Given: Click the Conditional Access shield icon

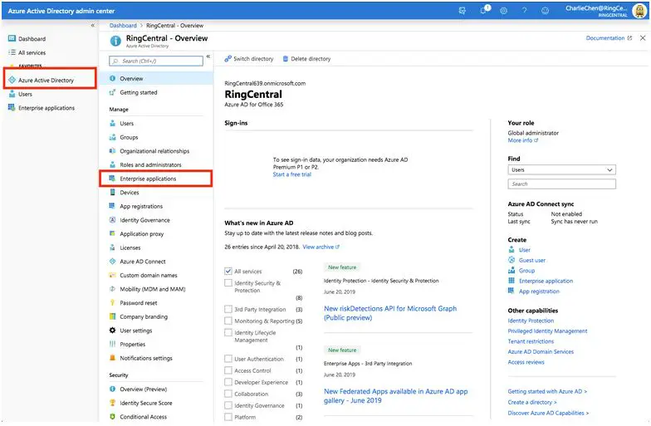Looking at the screenshot, I should 112,417.
